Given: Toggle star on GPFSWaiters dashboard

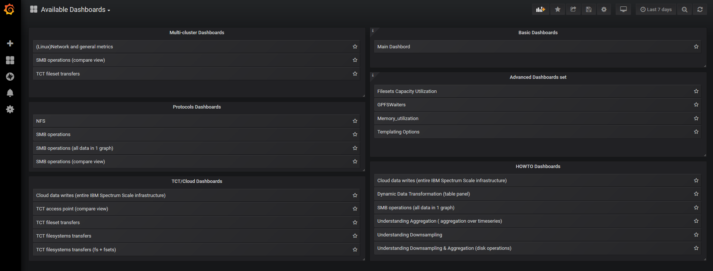Looking at the screenshot, I should click(x=696, y=105).
